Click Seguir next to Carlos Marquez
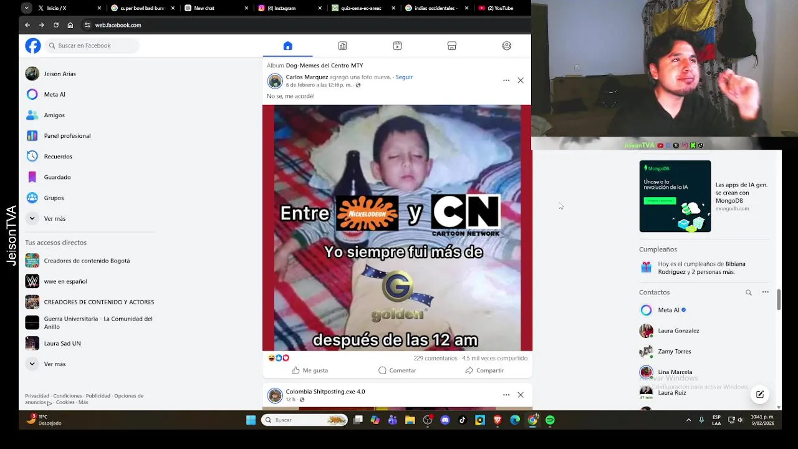This screenshot has height=449, width=798. tap(404, 77)
